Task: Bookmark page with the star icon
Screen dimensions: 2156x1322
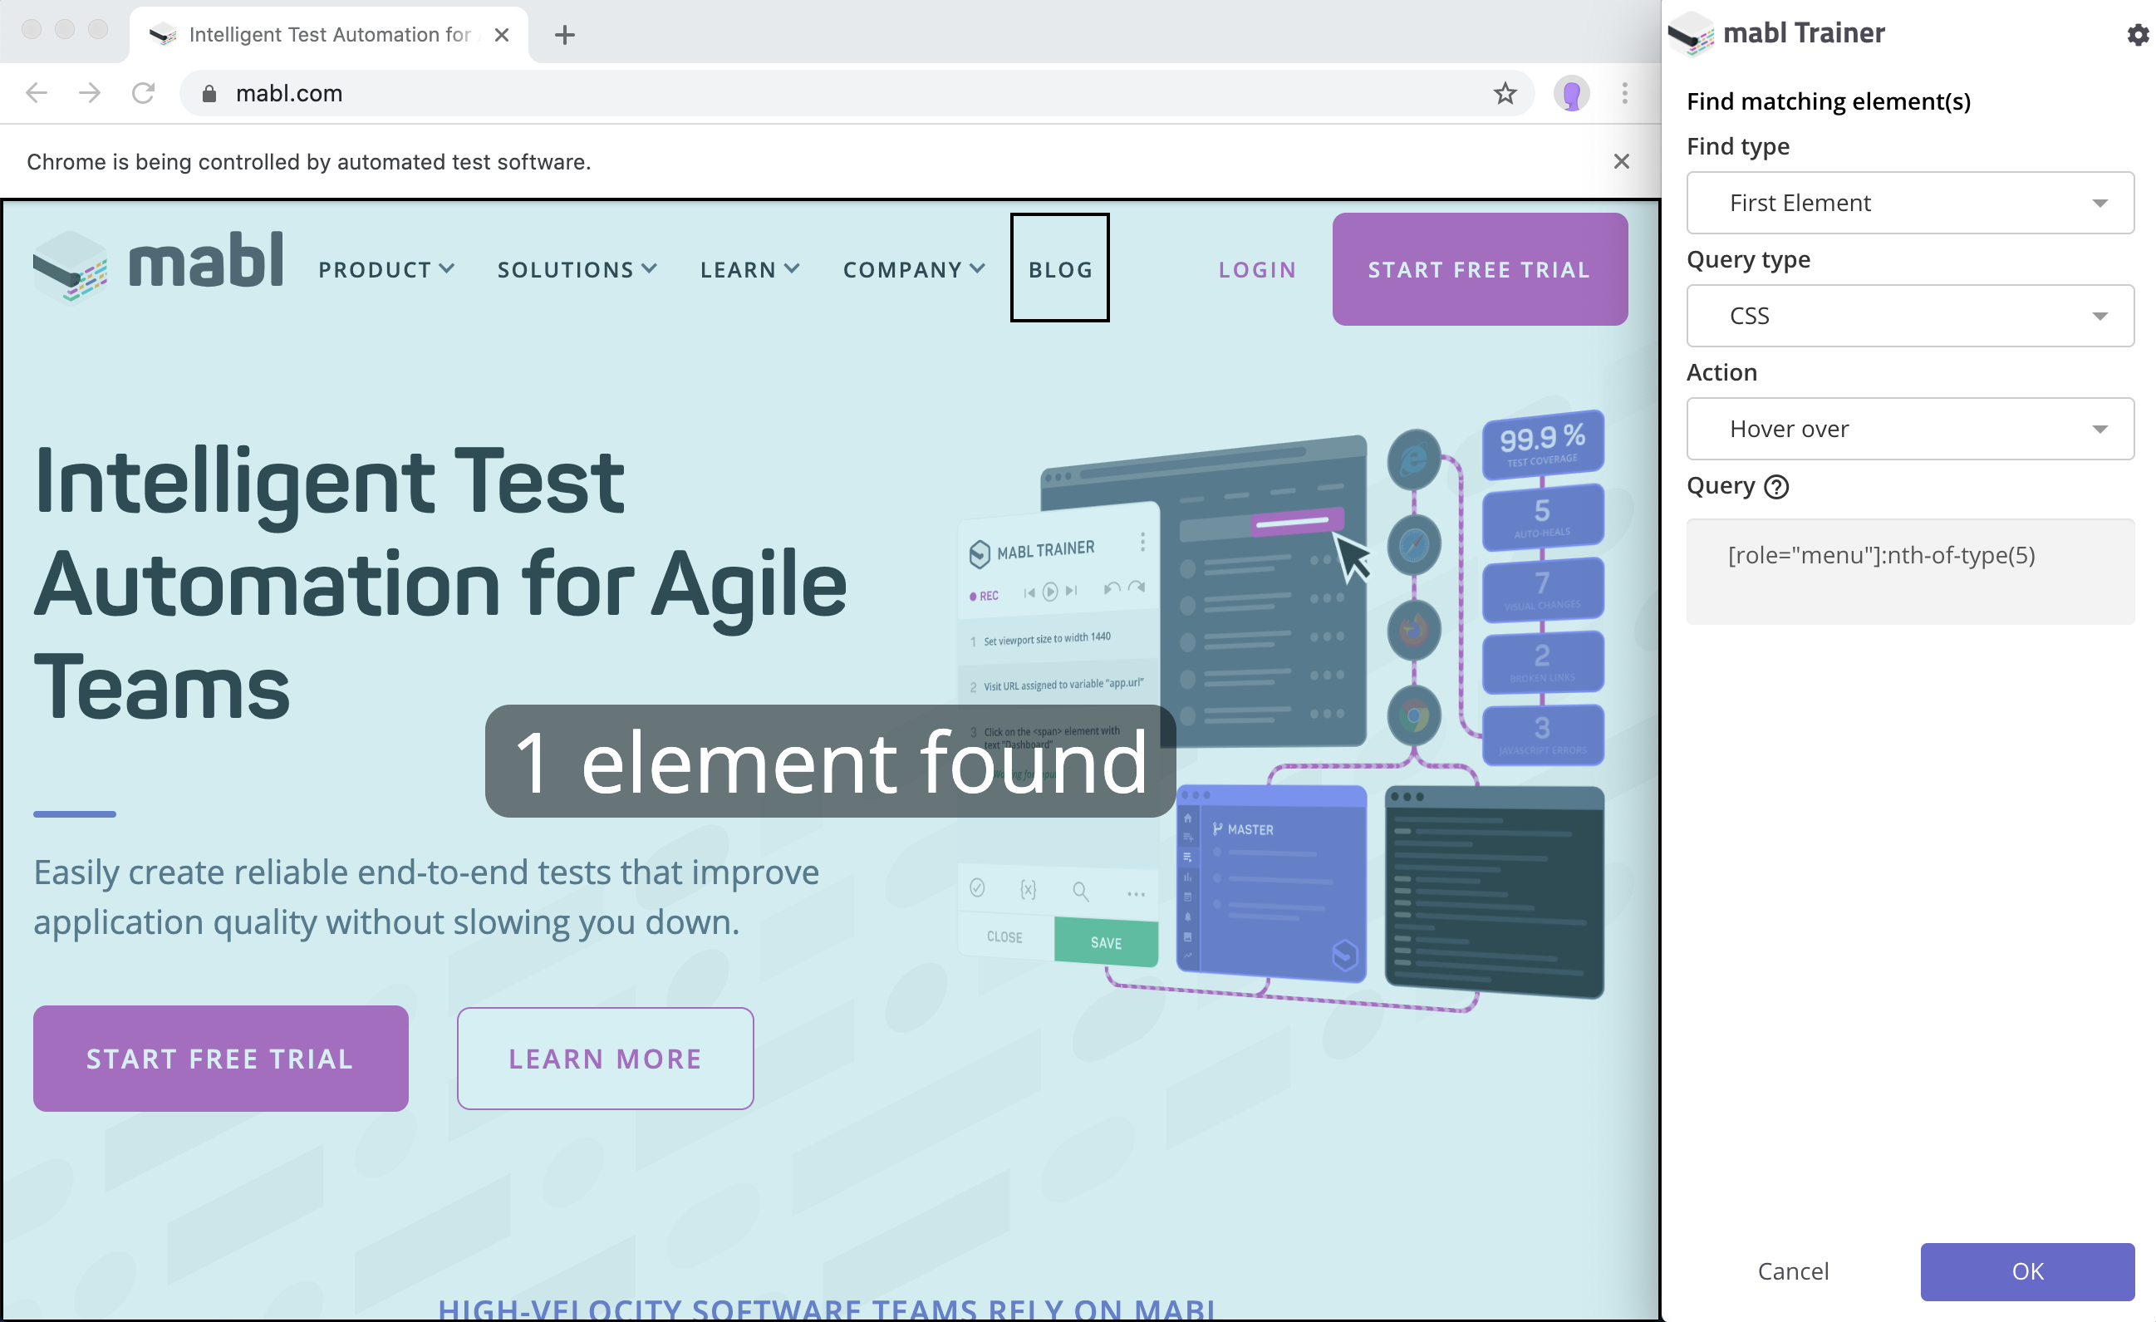Action: [1504, 94]
